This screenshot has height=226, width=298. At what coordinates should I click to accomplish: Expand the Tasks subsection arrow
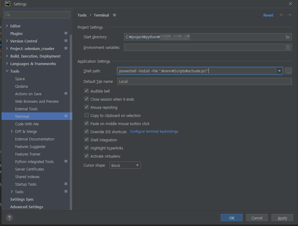12,192
